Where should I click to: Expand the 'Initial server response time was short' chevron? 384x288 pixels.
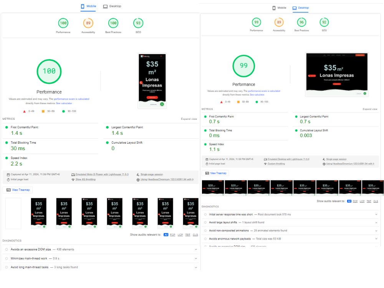click(376, 215)
